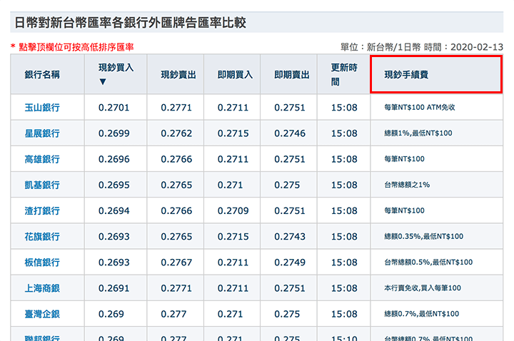
Task: Select 玉山銀行 update time 15:08
Action: pos(344,108)
